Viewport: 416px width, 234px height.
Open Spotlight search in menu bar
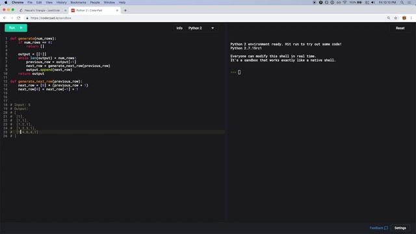coord(402,3)
